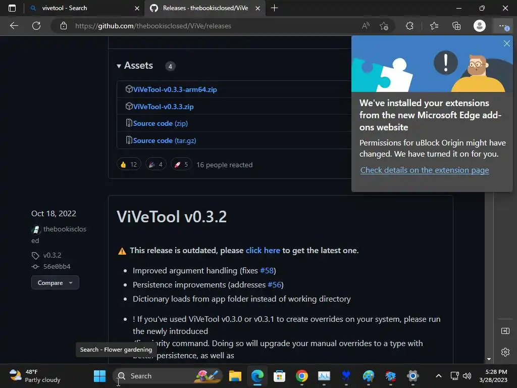The height and width of the screenshot is (388, 517).
Task: Open the v0.3.2 tag
Action: click(x=52, y=255)
